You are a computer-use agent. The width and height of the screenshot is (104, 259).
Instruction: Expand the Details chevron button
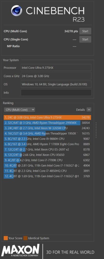89,110
